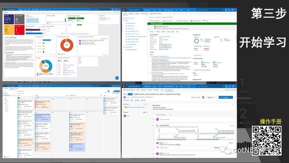The width and height of the screenshot is (289, 163).
Task: Open Branches tab in pull request window
Action: (156, 90)
